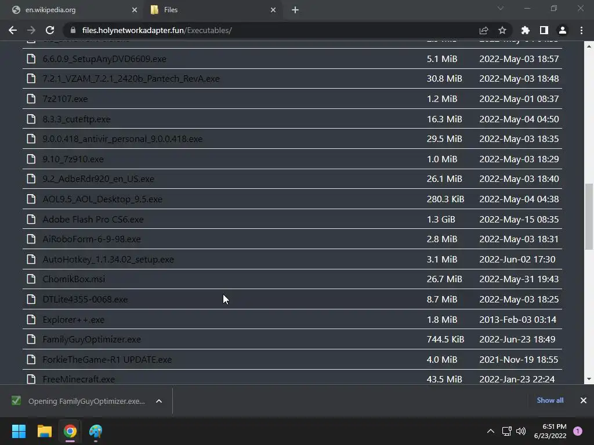Viewport: 594px width, 445px height.
Task: Open the clock and date panel
Action: click(x=550, y=431)
